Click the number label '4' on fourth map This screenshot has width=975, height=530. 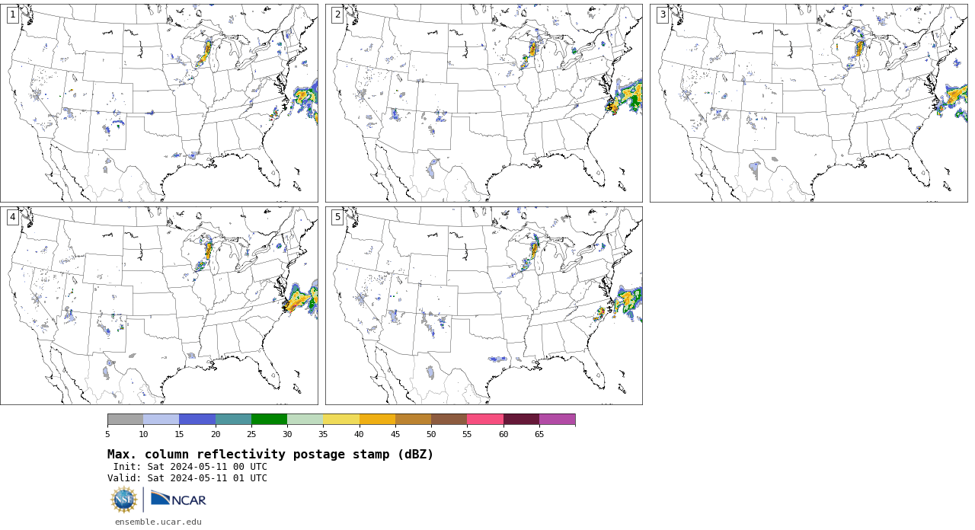tap(13, 218)
